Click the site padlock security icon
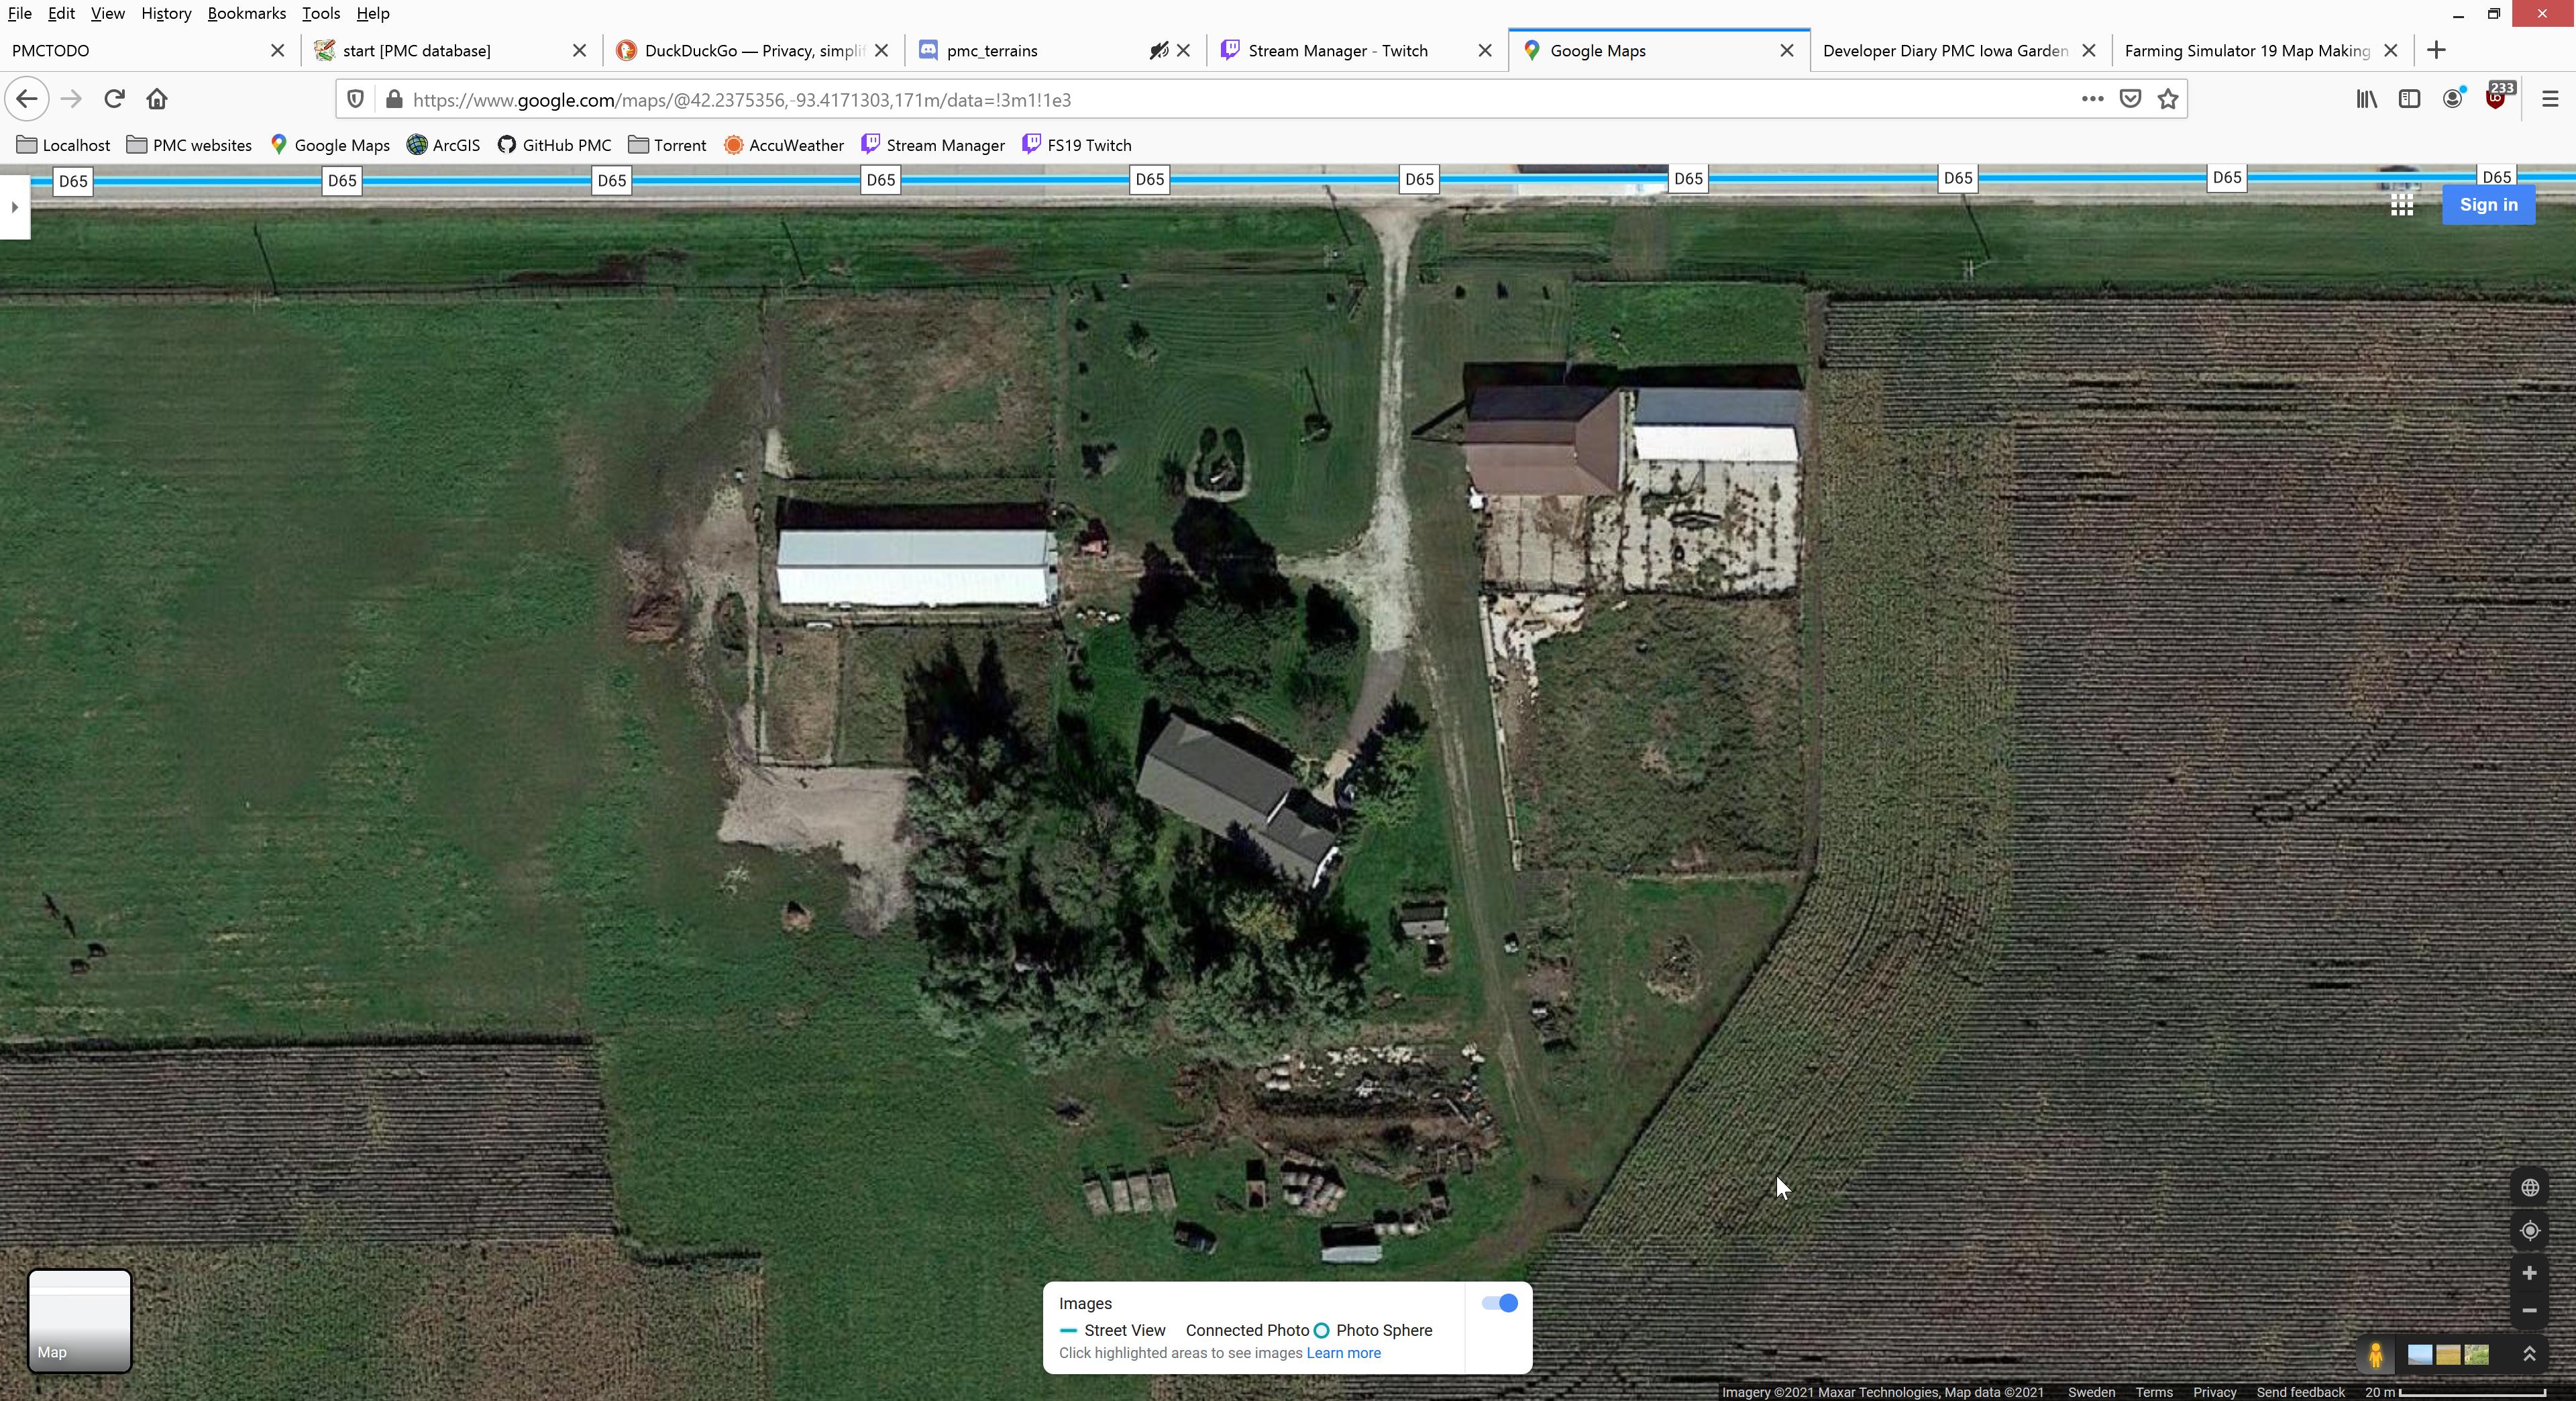The height and width of the screenshot is (1401, 2576). point(394,99)
